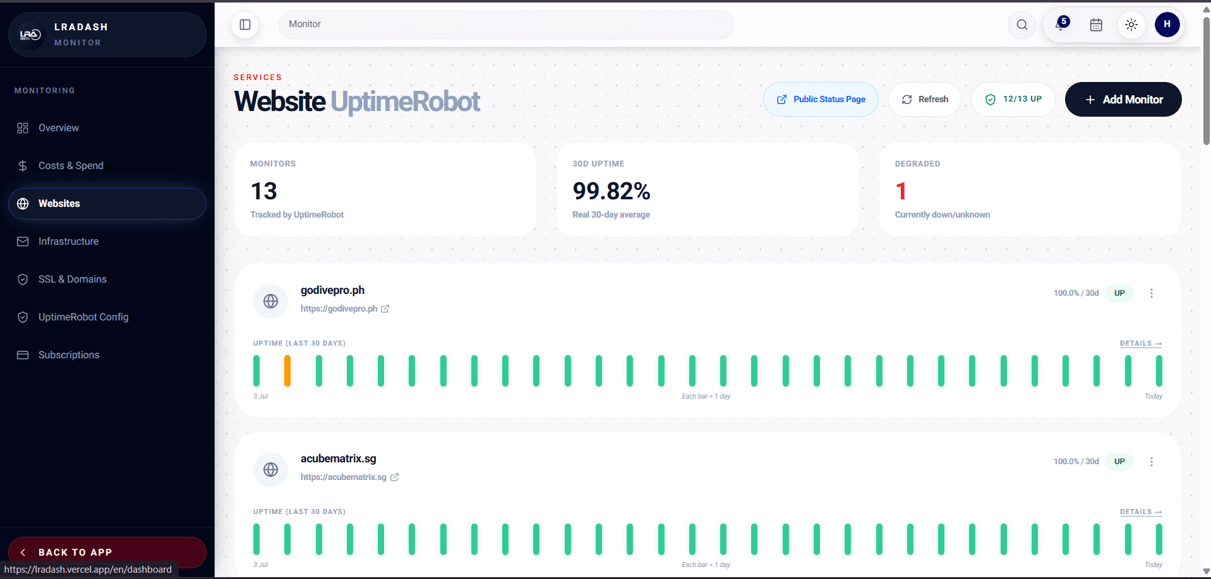Click the Infrastructure envelope icon

coord(23,242)
